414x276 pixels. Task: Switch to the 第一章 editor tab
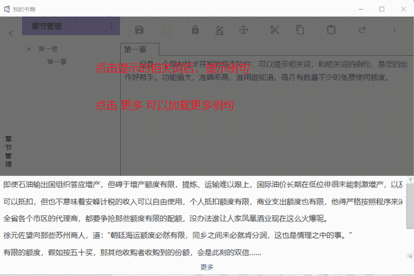click(x=139, y=50)
